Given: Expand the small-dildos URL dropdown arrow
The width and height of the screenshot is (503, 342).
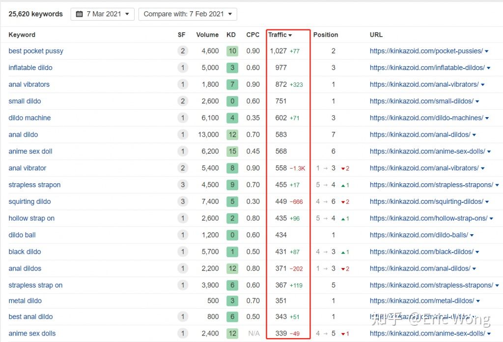Looking at the screenshot, I should click(477, 101).
